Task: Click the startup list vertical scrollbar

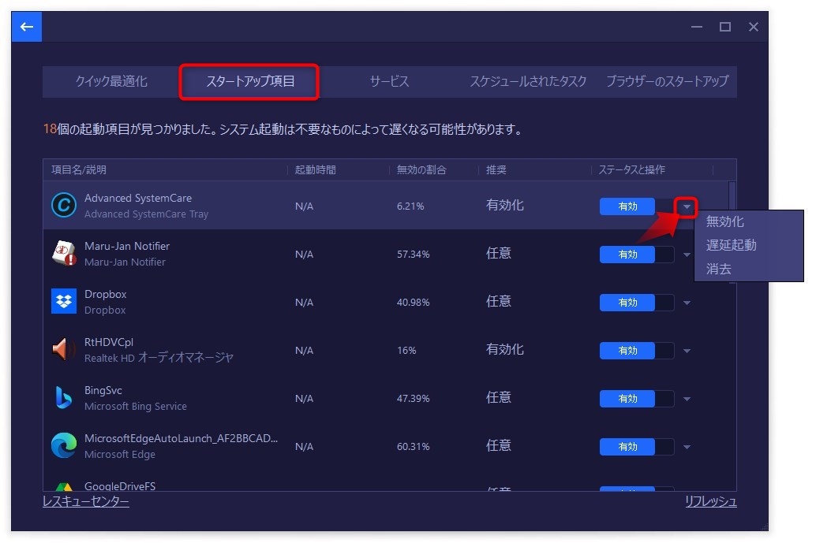Action: (x=732, y=232)
